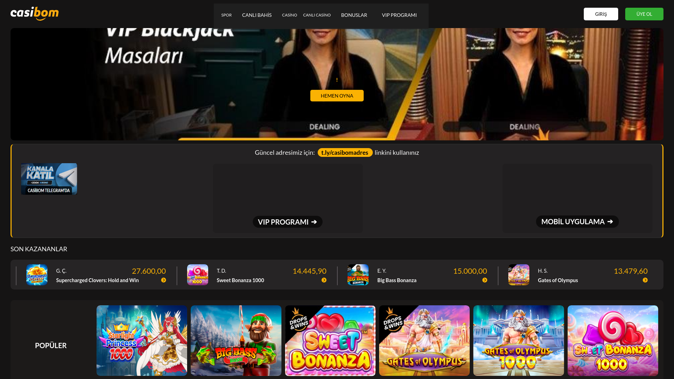The image size is (674, 379).
Task: Go to the CASİNO section
Action: click(289, 15)
